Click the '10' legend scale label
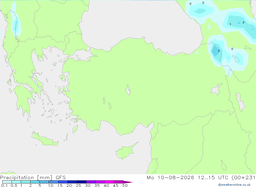This screenshot has width=256, height=187. point(51,185)
